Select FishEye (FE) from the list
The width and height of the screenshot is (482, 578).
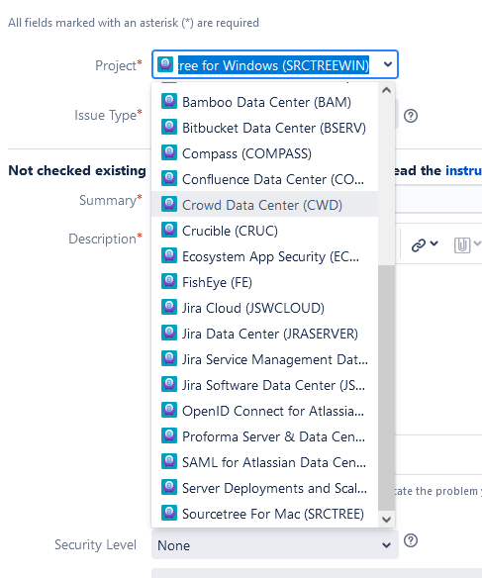coord(264,282)
